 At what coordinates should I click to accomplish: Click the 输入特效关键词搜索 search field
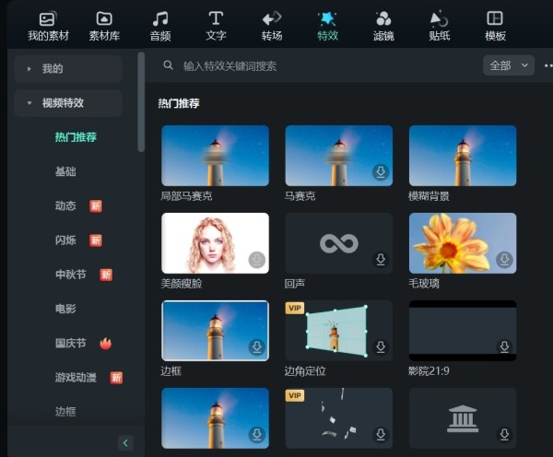[229, 66]
